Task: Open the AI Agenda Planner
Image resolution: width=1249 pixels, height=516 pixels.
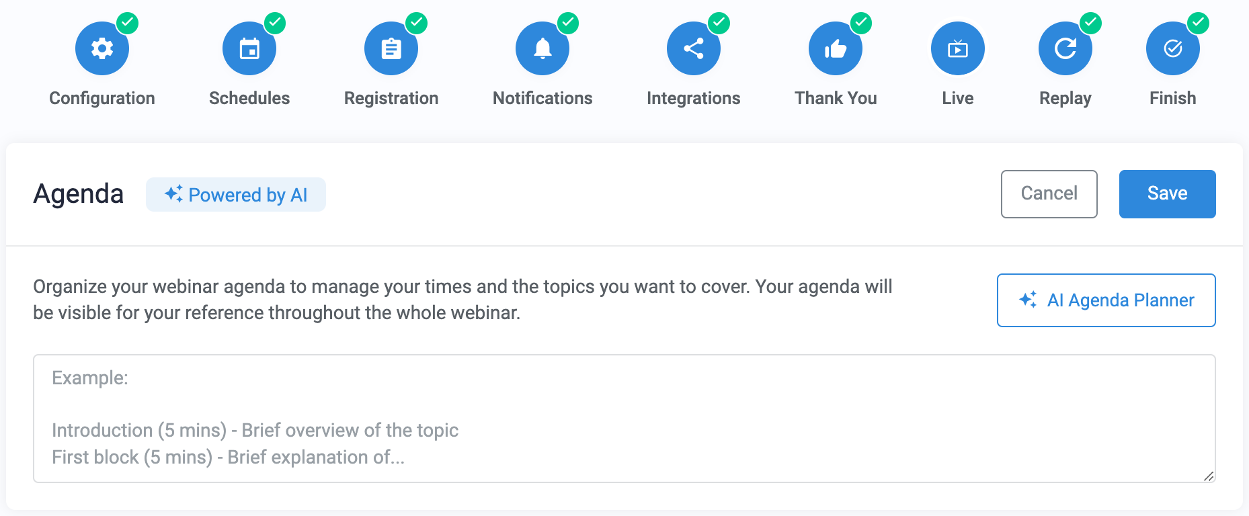Action: 1105,300
